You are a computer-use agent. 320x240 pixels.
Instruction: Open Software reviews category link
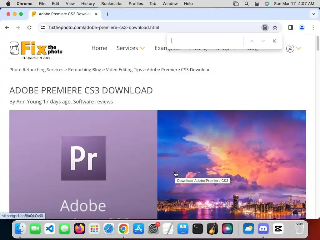point(93,102)
